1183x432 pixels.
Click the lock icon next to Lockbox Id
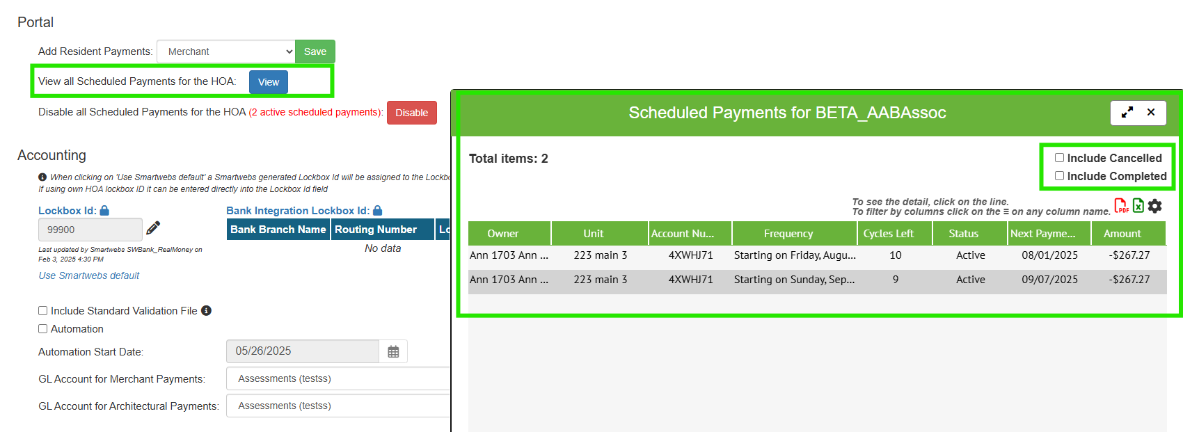(x=104, y=211)
